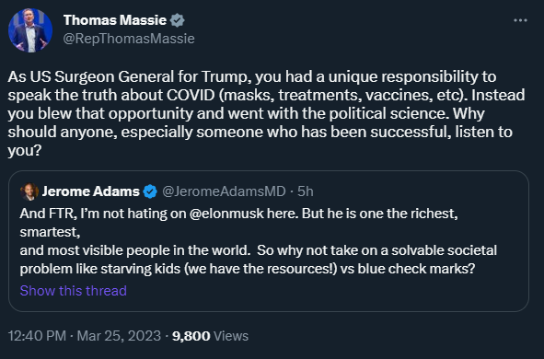
Task: Click Jerome Adams' small avatar photo
Action: click(29, 191)
